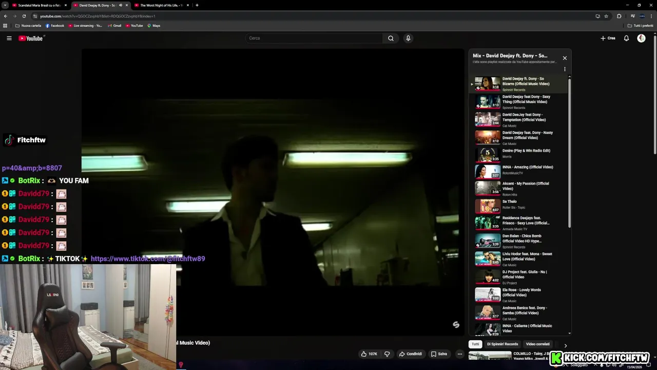This screenshot has width=657, height=370.
Task: Open Chrome profile avatar
Action: (642, 16)
